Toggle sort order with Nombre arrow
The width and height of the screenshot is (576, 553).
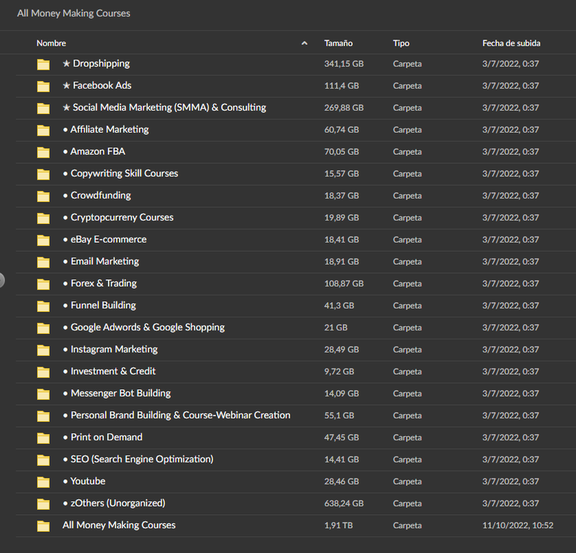[x=304, y=44]
